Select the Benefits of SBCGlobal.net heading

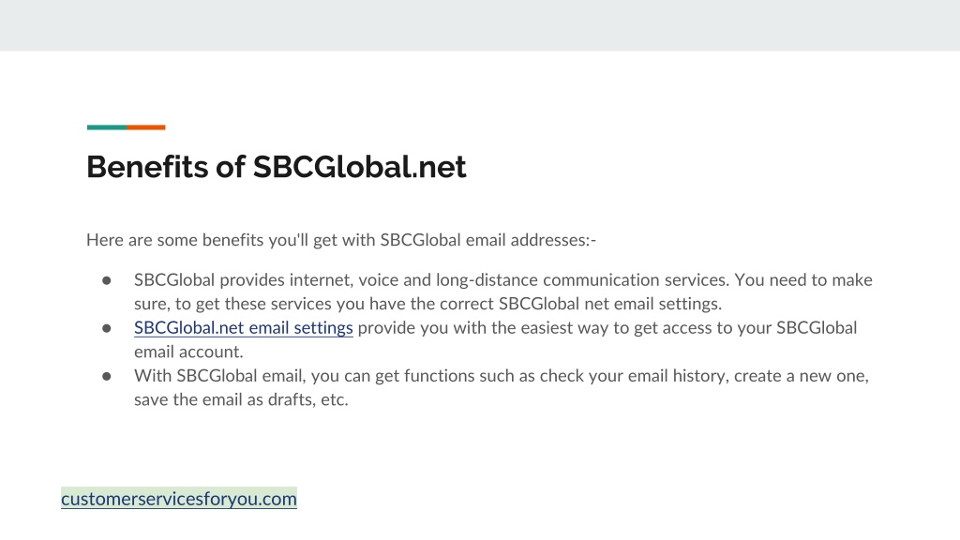pos(277,167)
